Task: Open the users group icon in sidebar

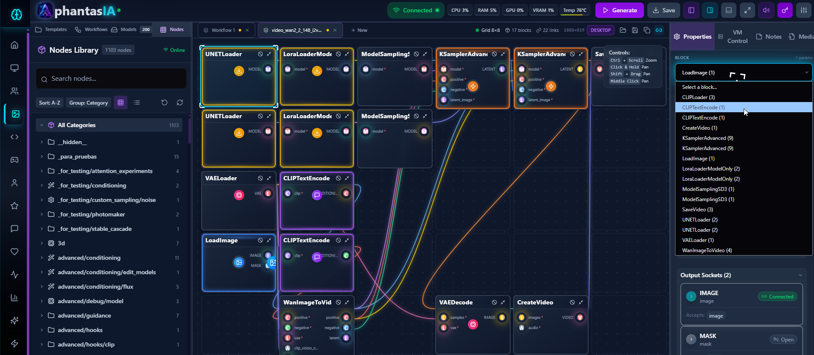Action: pos(14,91)
